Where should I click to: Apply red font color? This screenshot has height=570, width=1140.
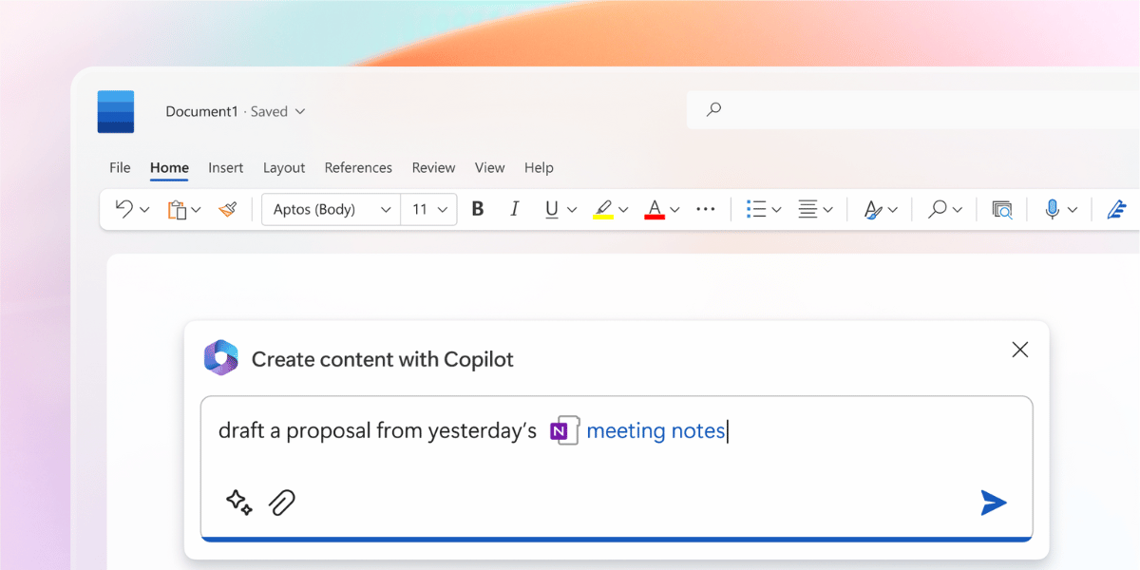[654, 210]
